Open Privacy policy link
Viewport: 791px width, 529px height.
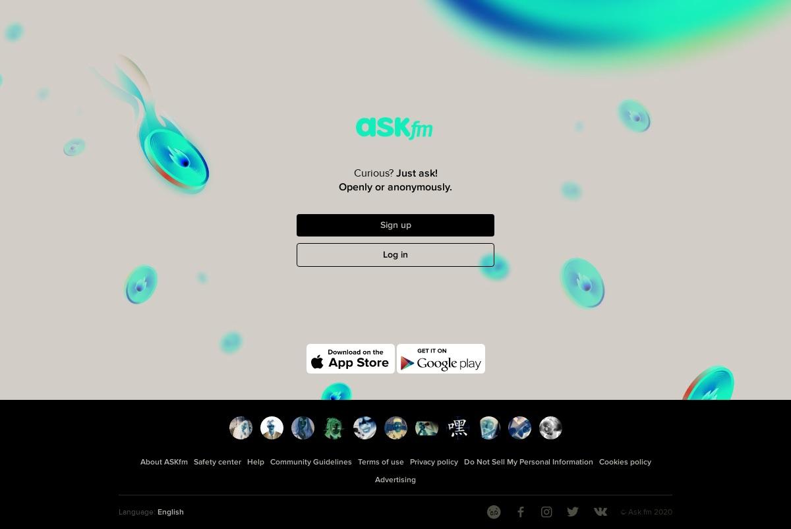(x=434, y=462)
